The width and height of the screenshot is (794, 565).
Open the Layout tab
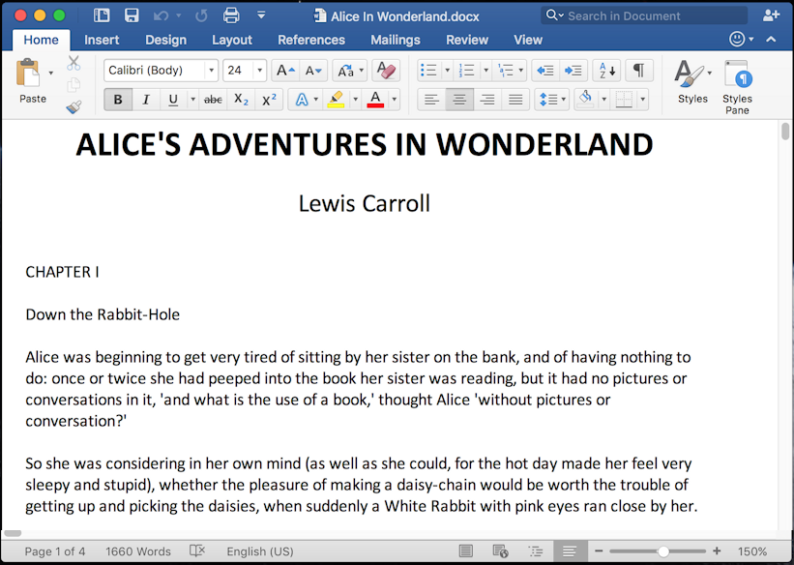tap(232, 40)
